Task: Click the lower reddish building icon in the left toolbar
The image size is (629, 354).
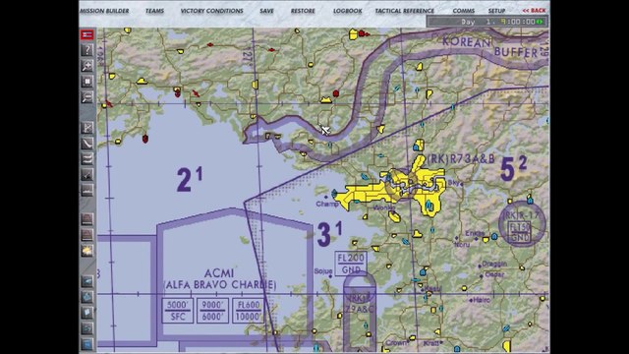Action: pyautogui.click(x=87, y=235)
